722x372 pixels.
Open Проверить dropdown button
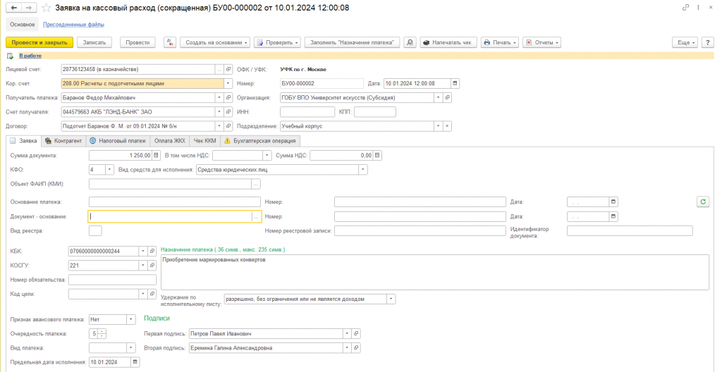click(277, 42)
